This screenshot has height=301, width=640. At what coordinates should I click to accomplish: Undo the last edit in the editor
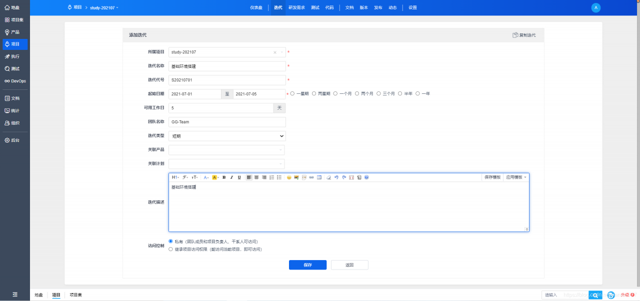pos(336,177)
